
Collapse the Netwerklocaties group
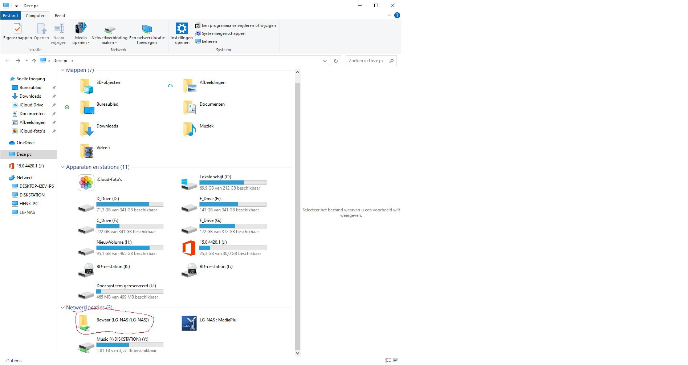[62, 308]
